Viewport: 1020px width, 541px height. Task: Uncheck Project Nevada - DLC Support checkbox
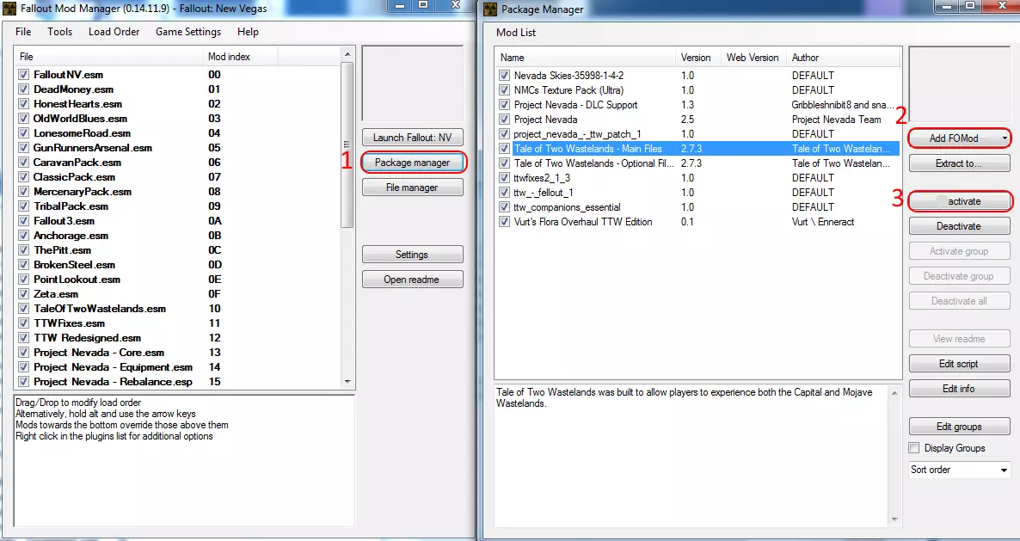504,105
